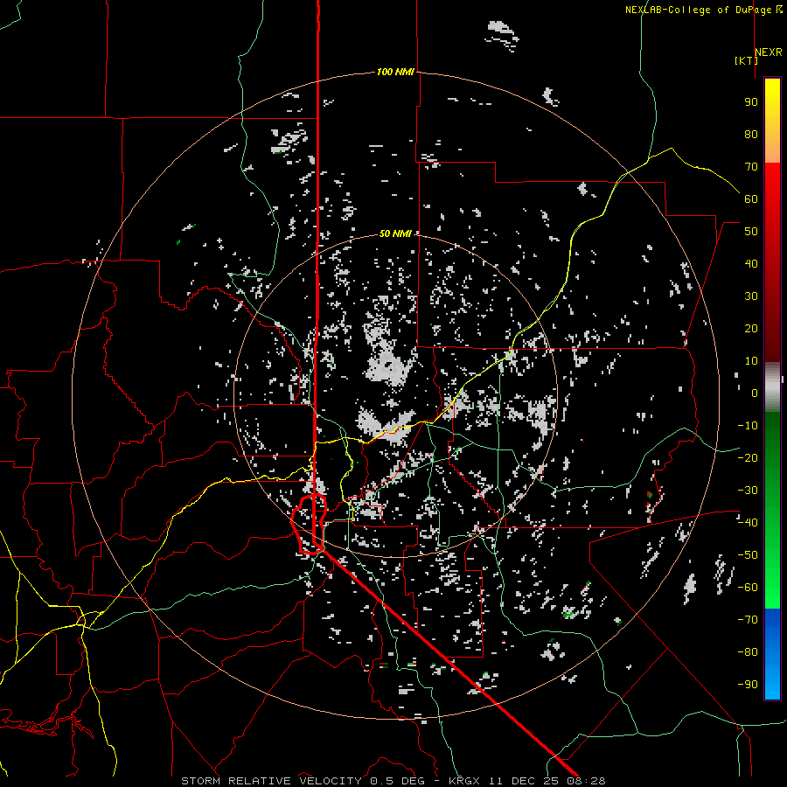Click the gray zero-velocity segment of the color bar
Screen dimensions: 787x787
[x=772, y=387]
